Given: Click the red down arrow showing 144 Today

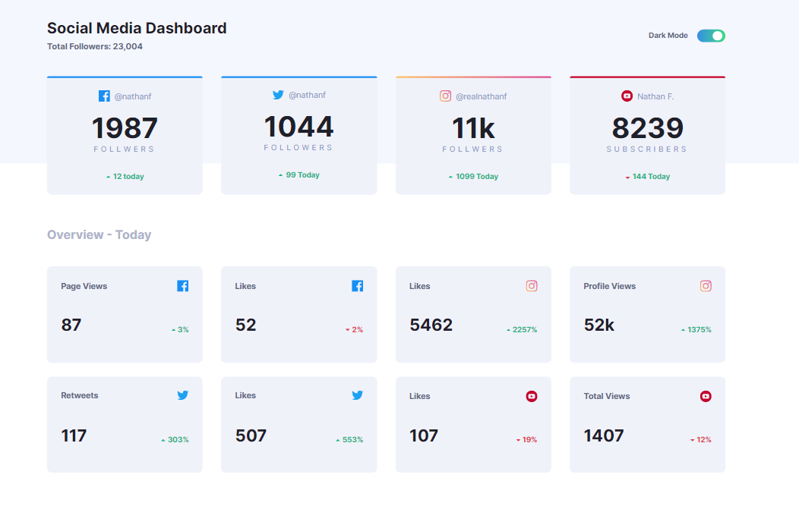Looking at the screenshot, I should tap(627, 176).
